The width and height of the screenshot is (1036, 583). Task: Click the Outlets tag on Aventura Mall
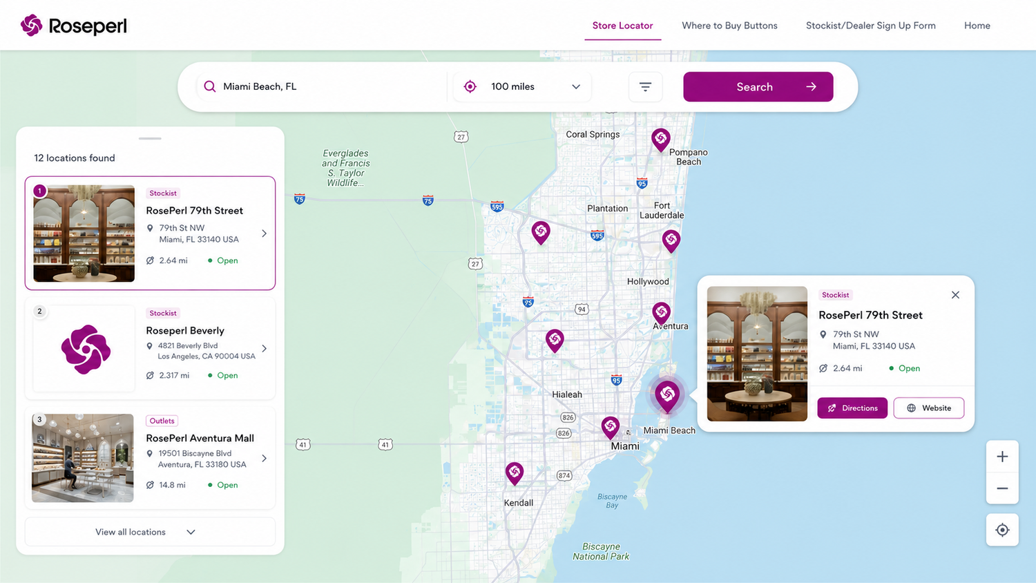[x=162, y=421]
